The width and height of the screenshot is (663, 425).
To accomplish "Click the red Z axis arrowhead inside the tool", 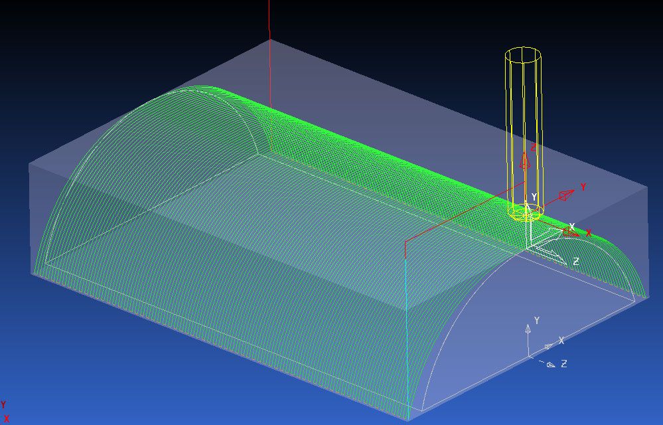I will point(525,161).
